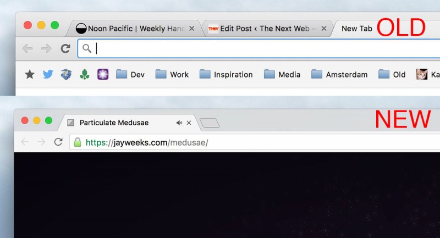Image resolution: width=440 pixels, height=238 pixels.
Task: Focus the empty search address bar
Action: [x=248, y=48]
